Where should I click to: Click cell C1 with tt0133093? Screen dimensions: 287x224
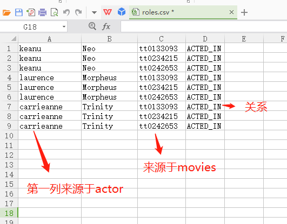(162, 48)
